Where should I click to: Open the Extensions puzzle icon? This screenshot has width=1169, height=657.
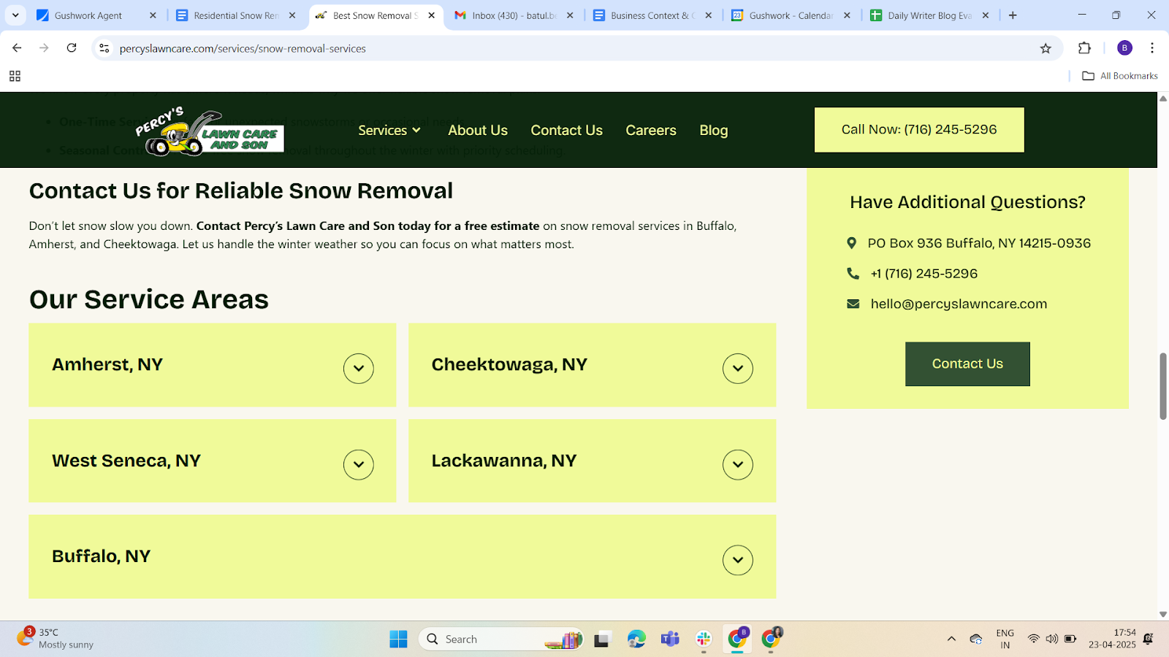click(x=1084, y=48)
